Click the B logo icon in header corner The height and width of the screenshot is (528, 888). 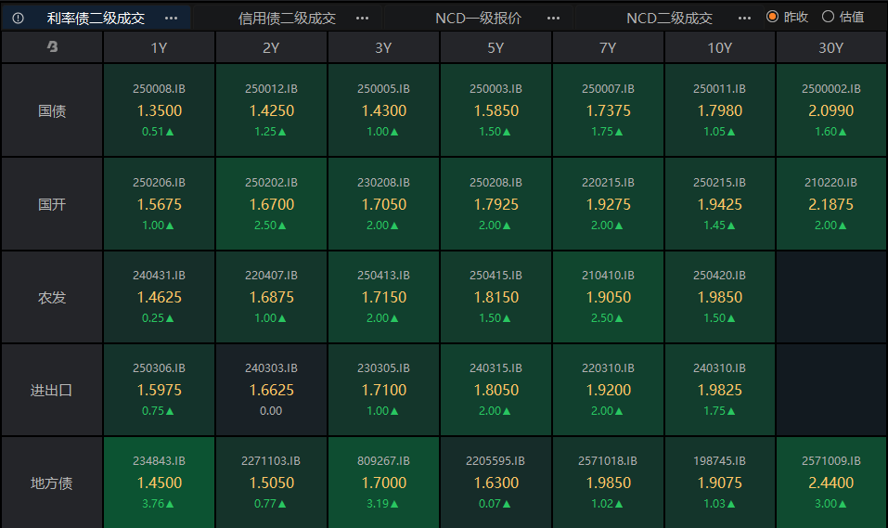click(x=52, y=47)
